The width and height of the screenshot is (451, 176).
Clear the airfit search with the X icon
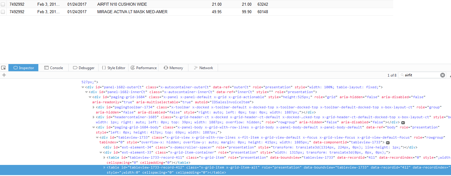(x=443, y=75)
